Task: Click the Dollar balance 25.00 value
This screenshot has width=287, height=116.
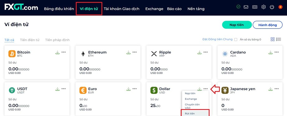Action: click(155, 105)
